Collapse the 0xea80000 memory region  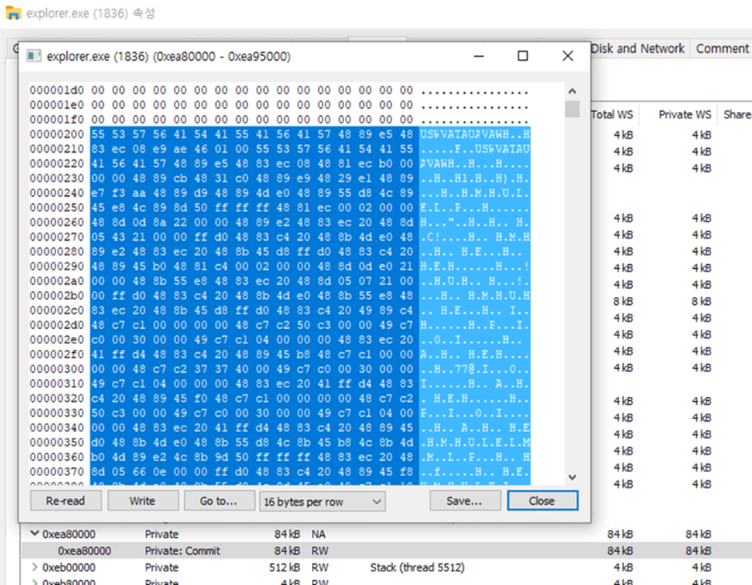pos(34,533)
